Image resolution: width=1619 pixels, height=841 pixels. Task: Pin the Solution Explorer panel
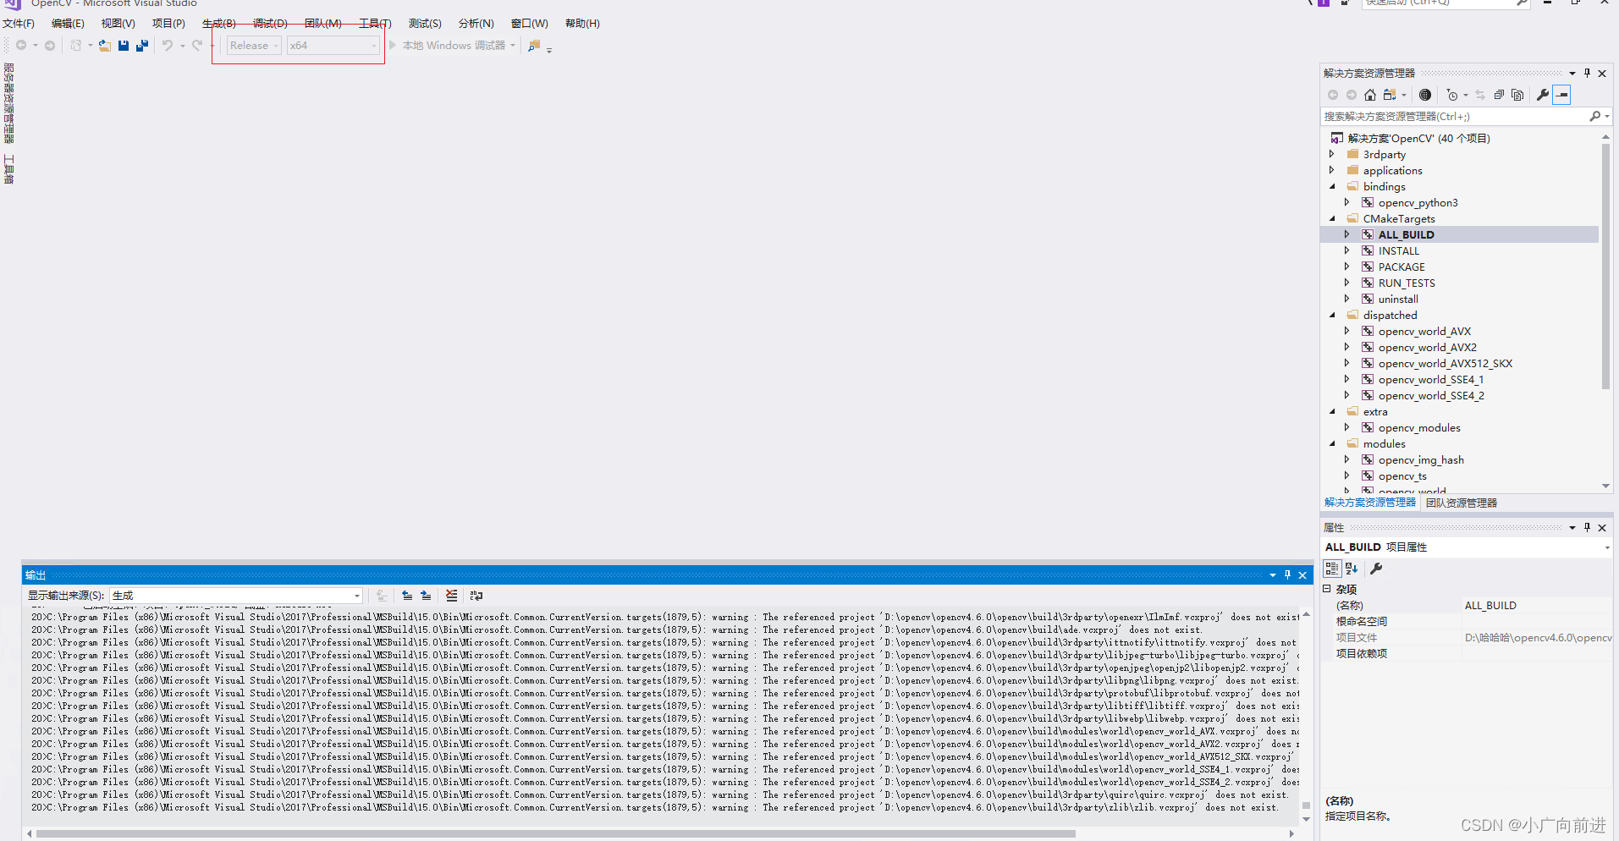pos(1588,74)
